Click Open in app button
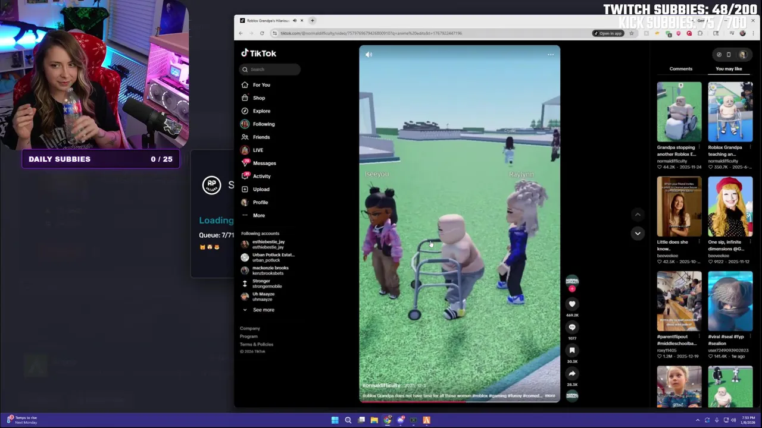Viewport: 762px width, 428px height. tap(608, 33)
